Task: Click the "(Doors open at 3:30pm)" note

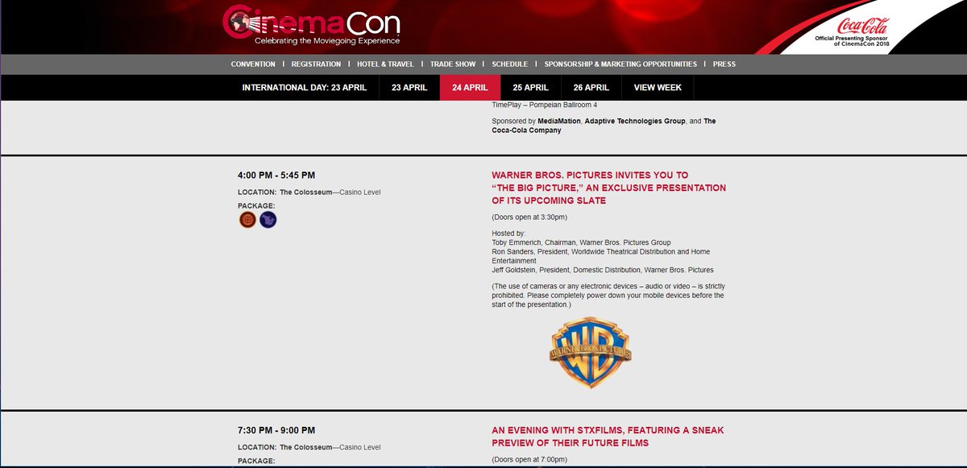Action: [529, 217]
